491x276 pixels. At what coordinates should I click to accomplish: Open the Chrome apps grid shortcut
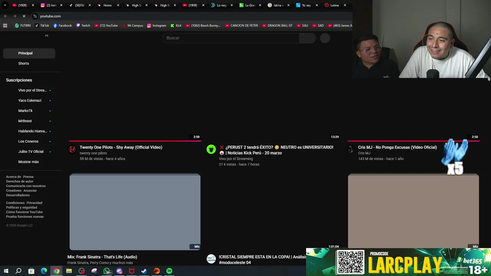pyautogui.click(x=5, y=26)
